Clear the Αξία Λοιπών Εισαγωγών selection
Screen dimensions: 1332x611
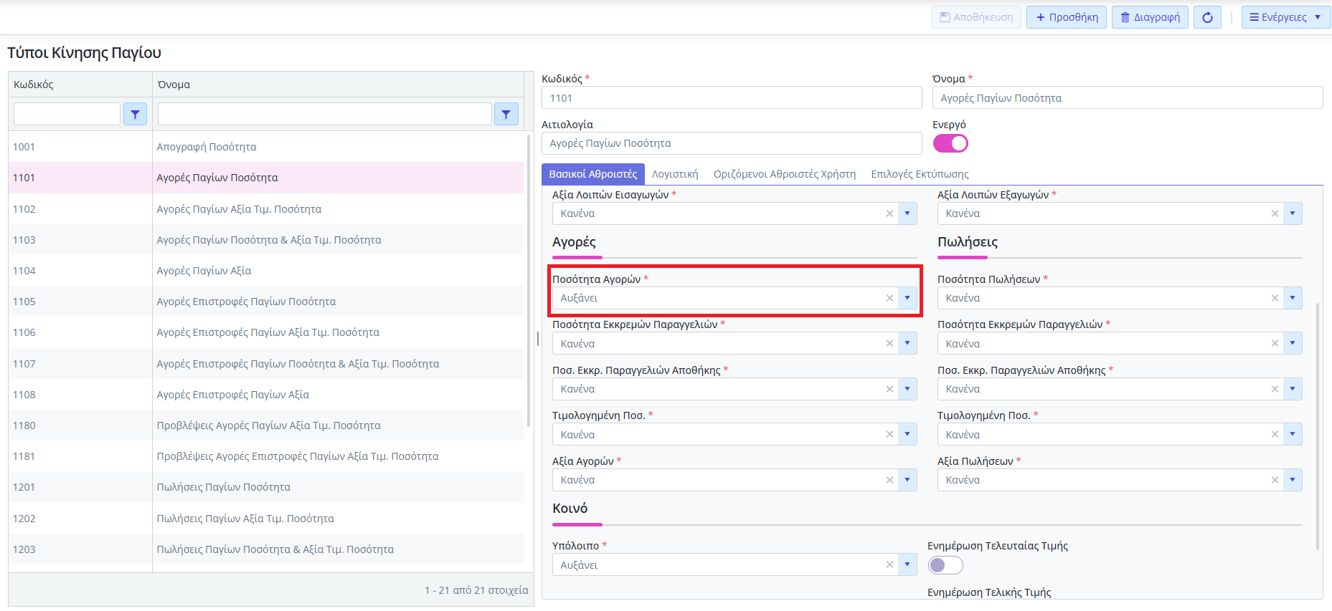pyautogui.click(x=889, y=213)
